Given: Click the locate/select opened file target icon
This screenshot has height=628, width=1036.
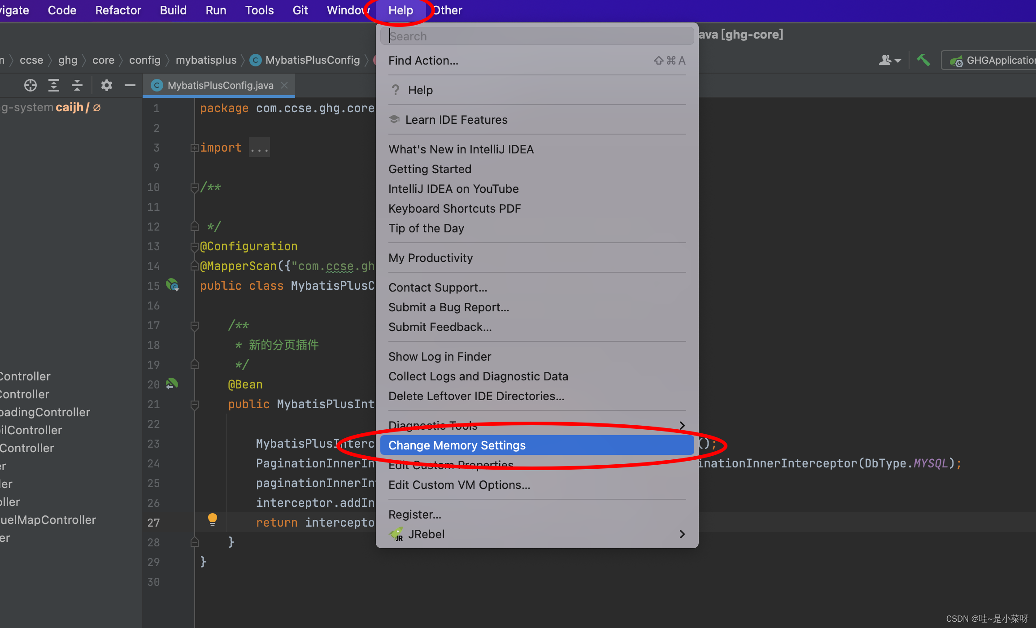Looking at the screenshot, I should (x=30, y=85).
